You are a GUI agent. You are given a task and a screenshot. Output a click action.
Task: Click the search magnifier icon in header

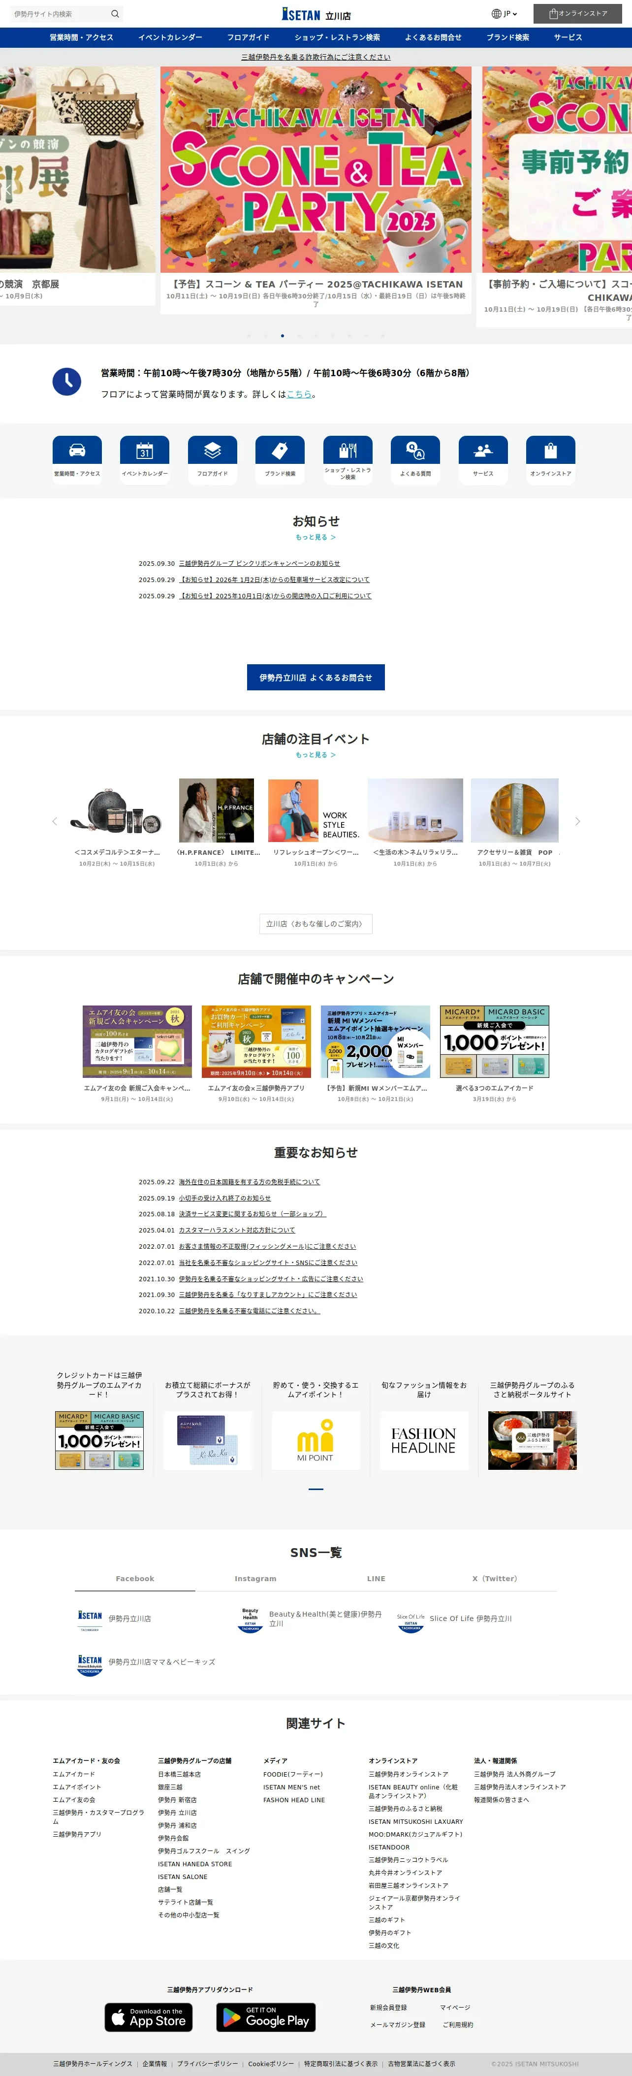pos(114,14)
